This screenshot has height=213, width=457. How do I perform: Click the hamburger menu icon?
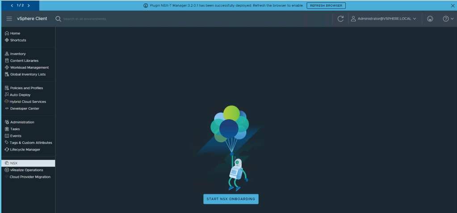click(x=9, y=19)
